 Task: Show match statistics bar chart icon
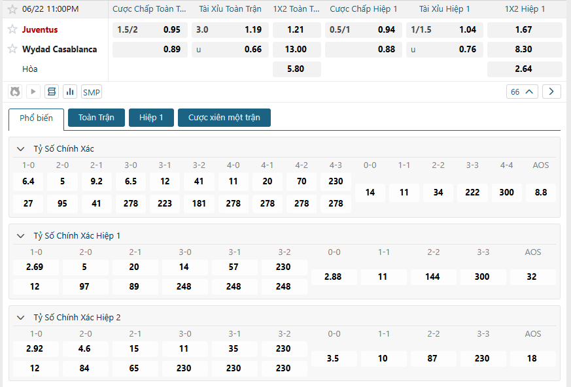click(x=70, y=92)
